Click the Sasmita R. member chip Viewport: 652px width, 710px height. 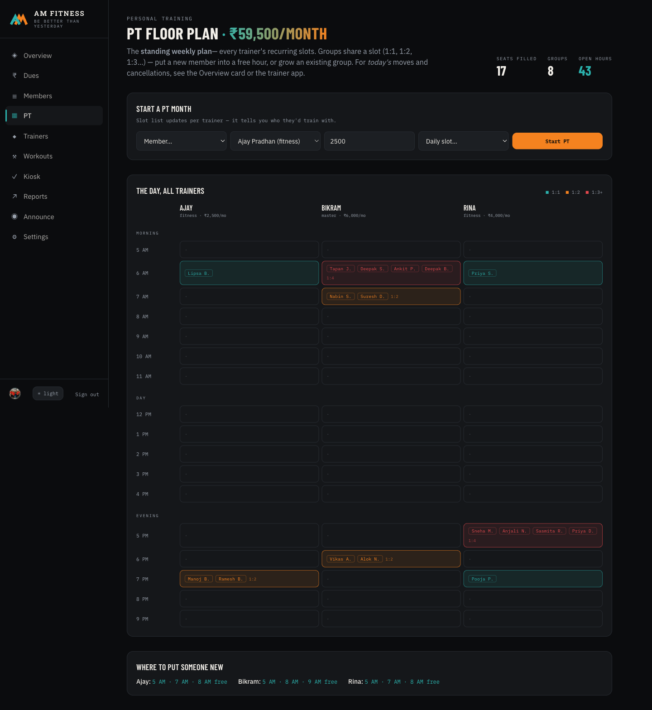[x=550, y=531]
